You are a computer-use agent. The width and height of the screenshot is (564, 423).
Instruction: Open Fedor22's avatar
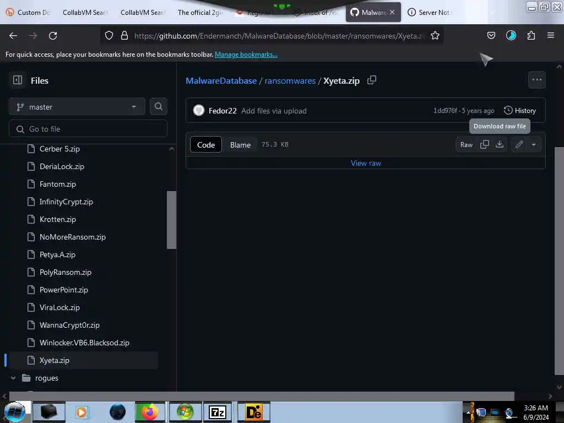198,110
